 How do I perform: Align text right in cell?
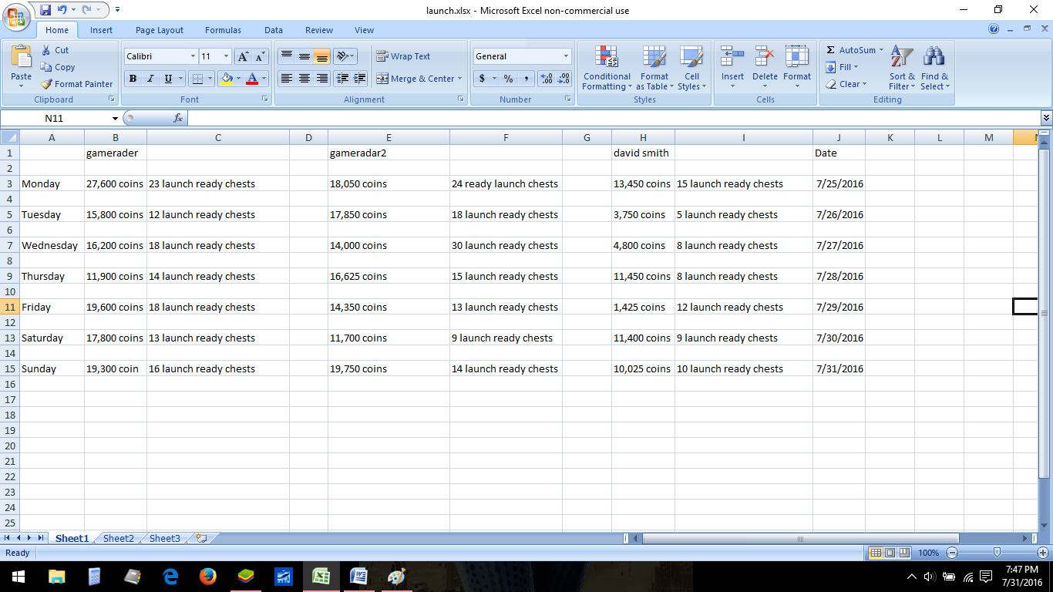(x=322, y=79)
